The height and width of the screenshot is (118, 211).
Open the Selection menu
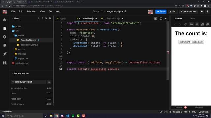(x=31, y=12)
